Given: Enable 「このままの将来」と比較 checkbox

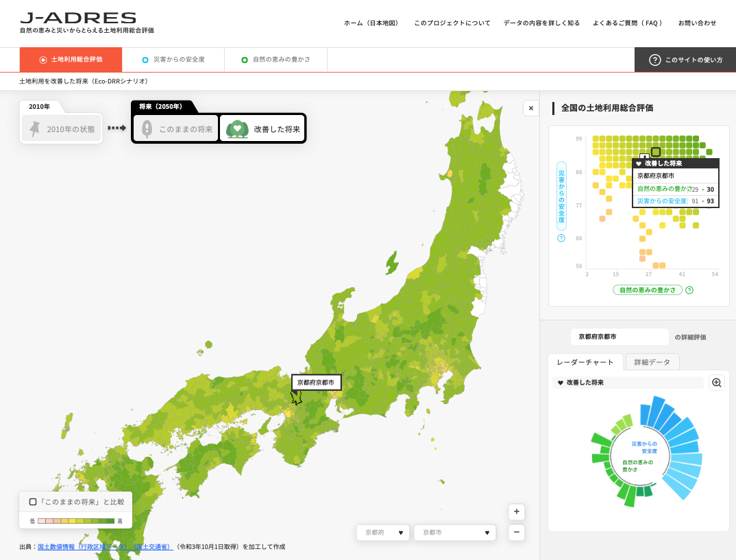Looking at the screenshot, I should [x=33, y=502].
